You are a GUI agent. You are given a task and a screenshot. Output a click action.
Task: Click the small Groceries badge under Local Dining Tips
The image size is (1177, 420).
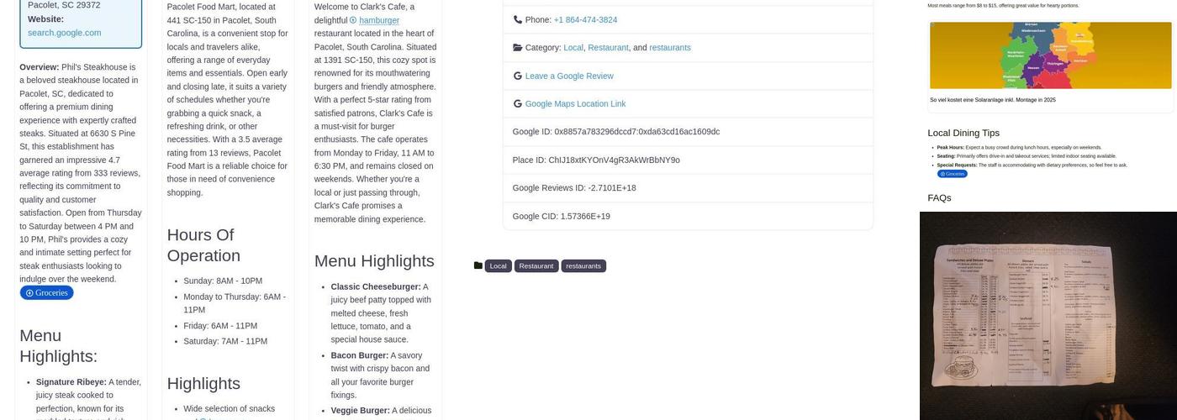[953, 174]
